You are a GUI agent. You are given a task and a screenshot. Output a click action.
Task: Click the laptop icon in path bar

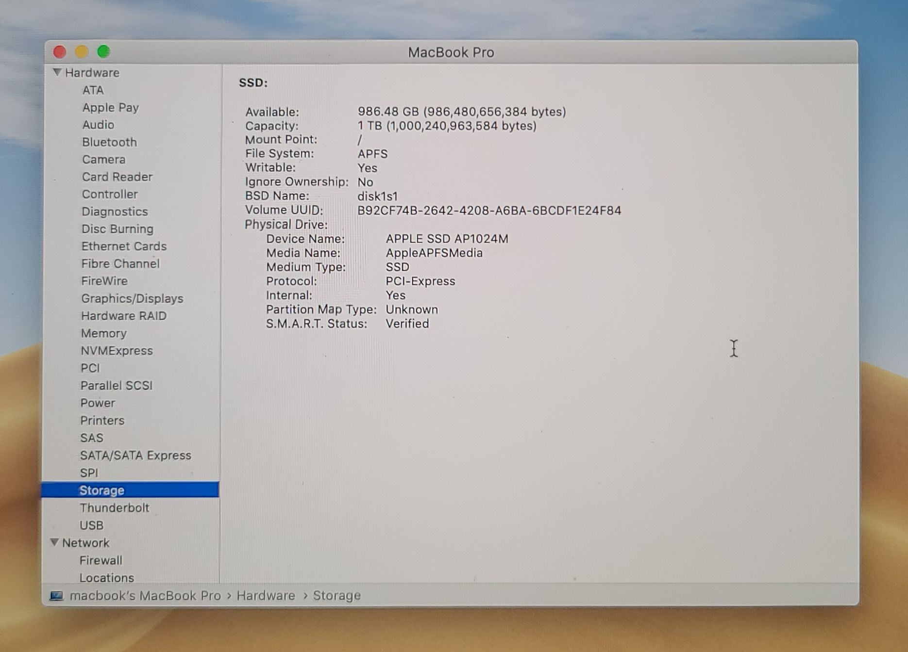pos(57,596)
